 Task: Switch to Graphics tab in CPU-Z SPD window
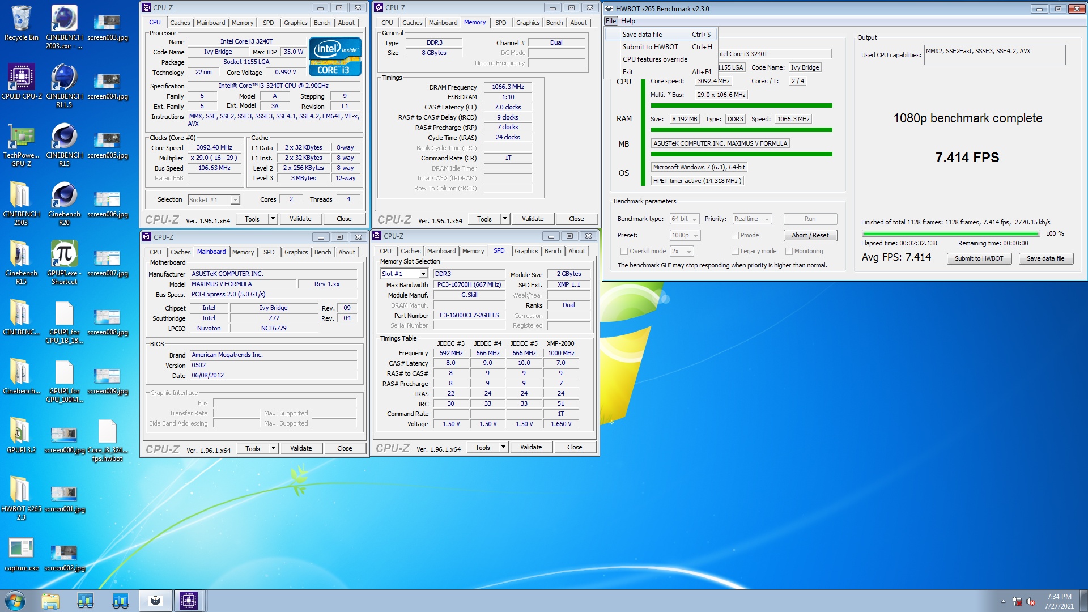pos(526,251)
